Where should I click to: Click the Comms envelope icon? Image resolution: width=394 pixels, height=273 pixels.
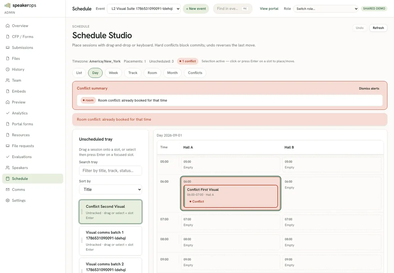(x=8, y=189)
